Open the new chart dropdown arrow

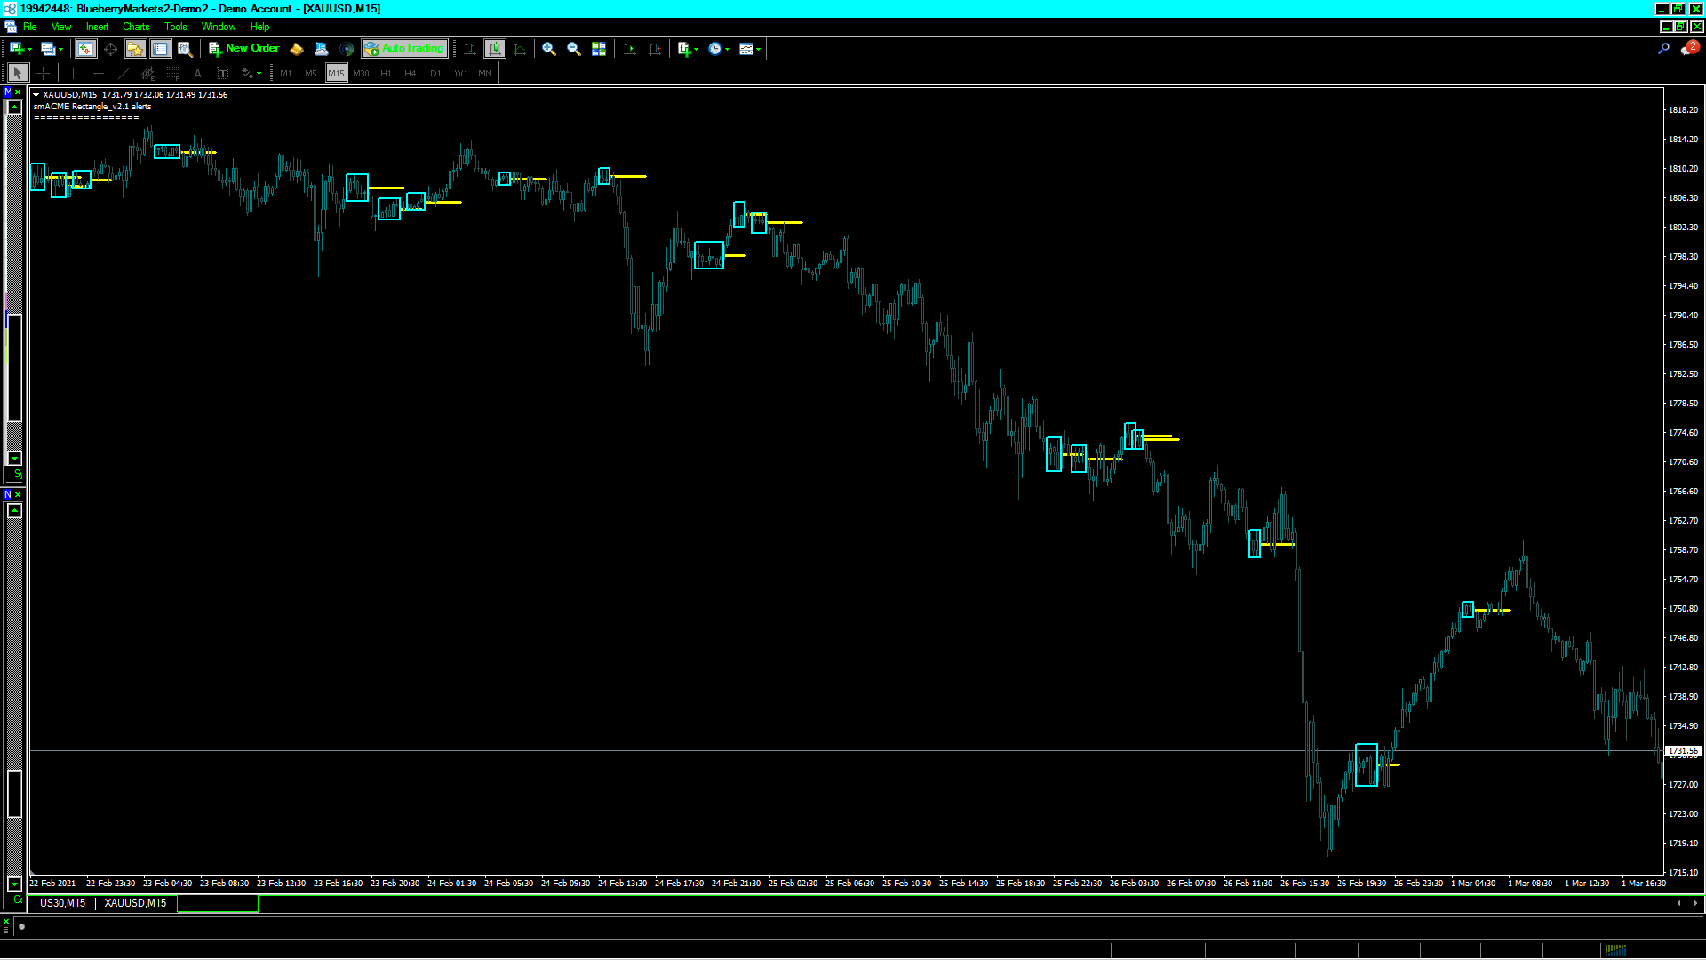pos(29,50)
